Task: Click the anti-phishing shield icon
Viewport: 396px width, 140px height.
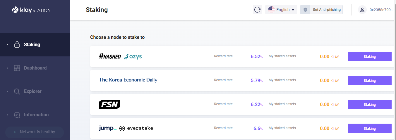Action: (305, 10)
